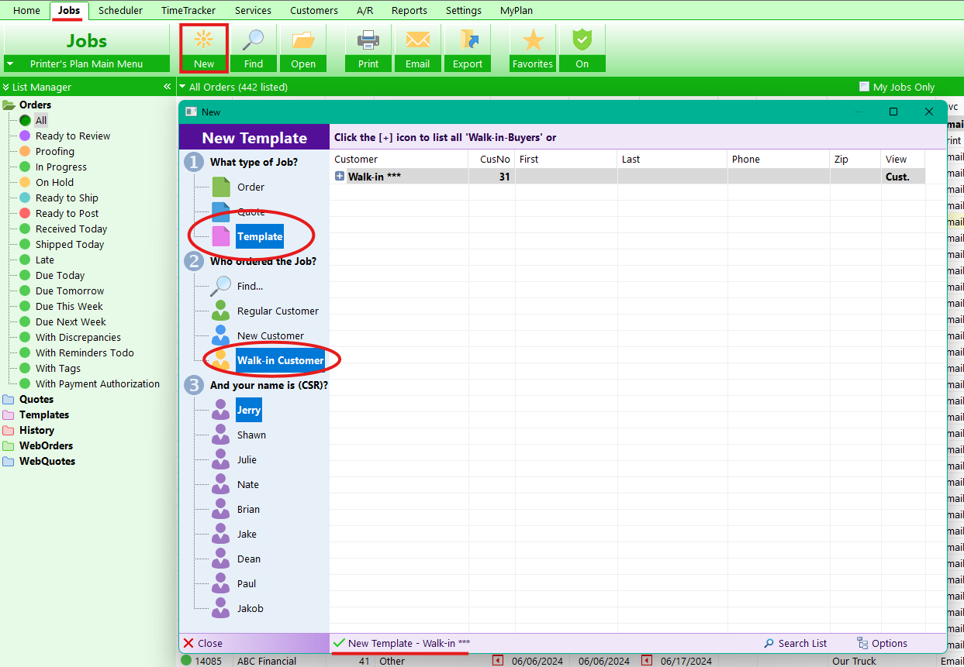The width and height of the screenshot is (964, 667).
Task: Expand the Walk-in *** customer row
Action: pos(340,177)
